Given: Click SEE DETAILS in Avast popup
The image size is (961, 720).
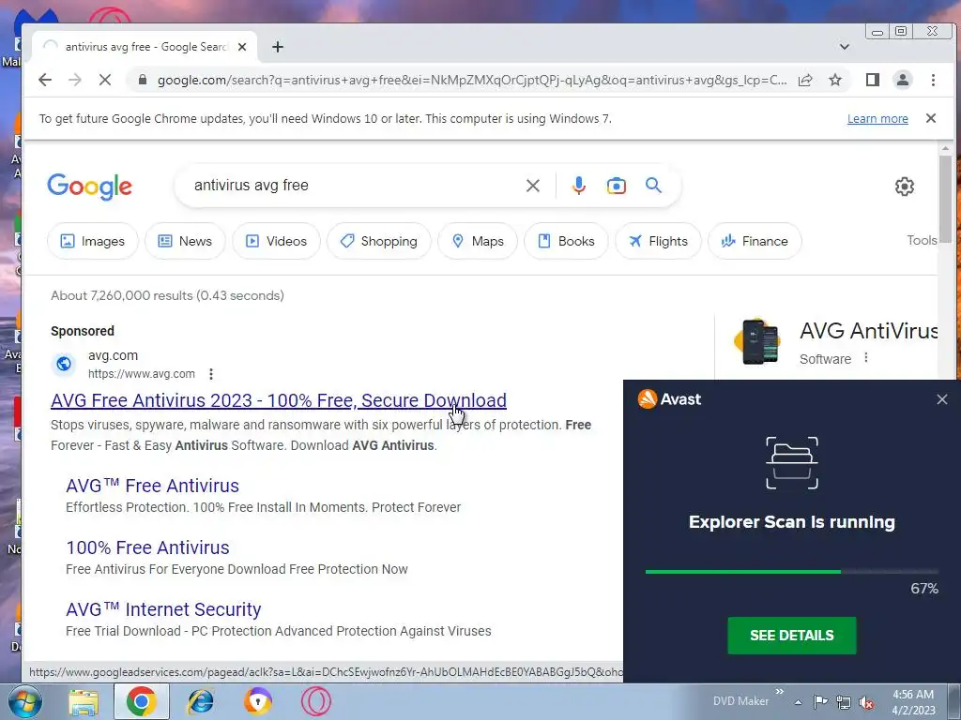Looking at the screenshot, I should pyautogui.click(x=791, y=636).
